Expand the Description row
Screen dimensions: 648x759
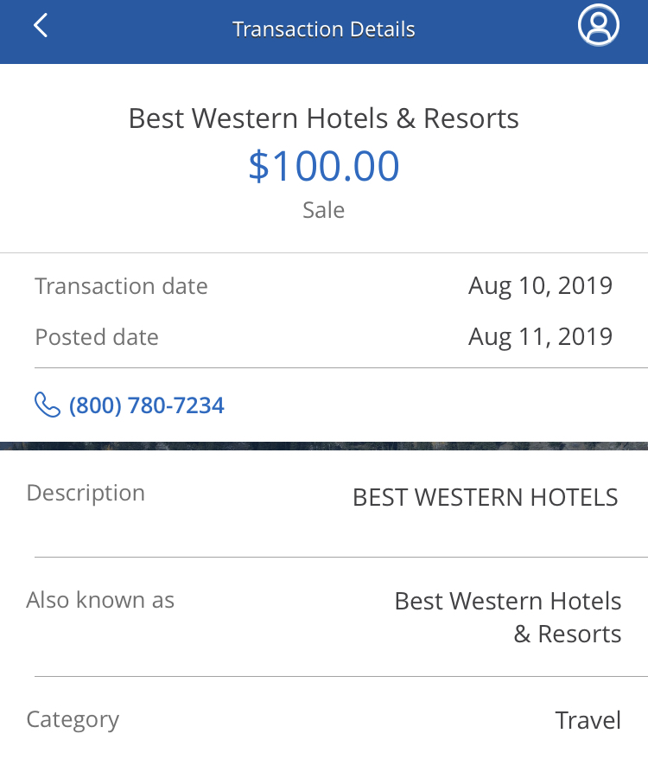pyautogui.click(x=324, y=494)
